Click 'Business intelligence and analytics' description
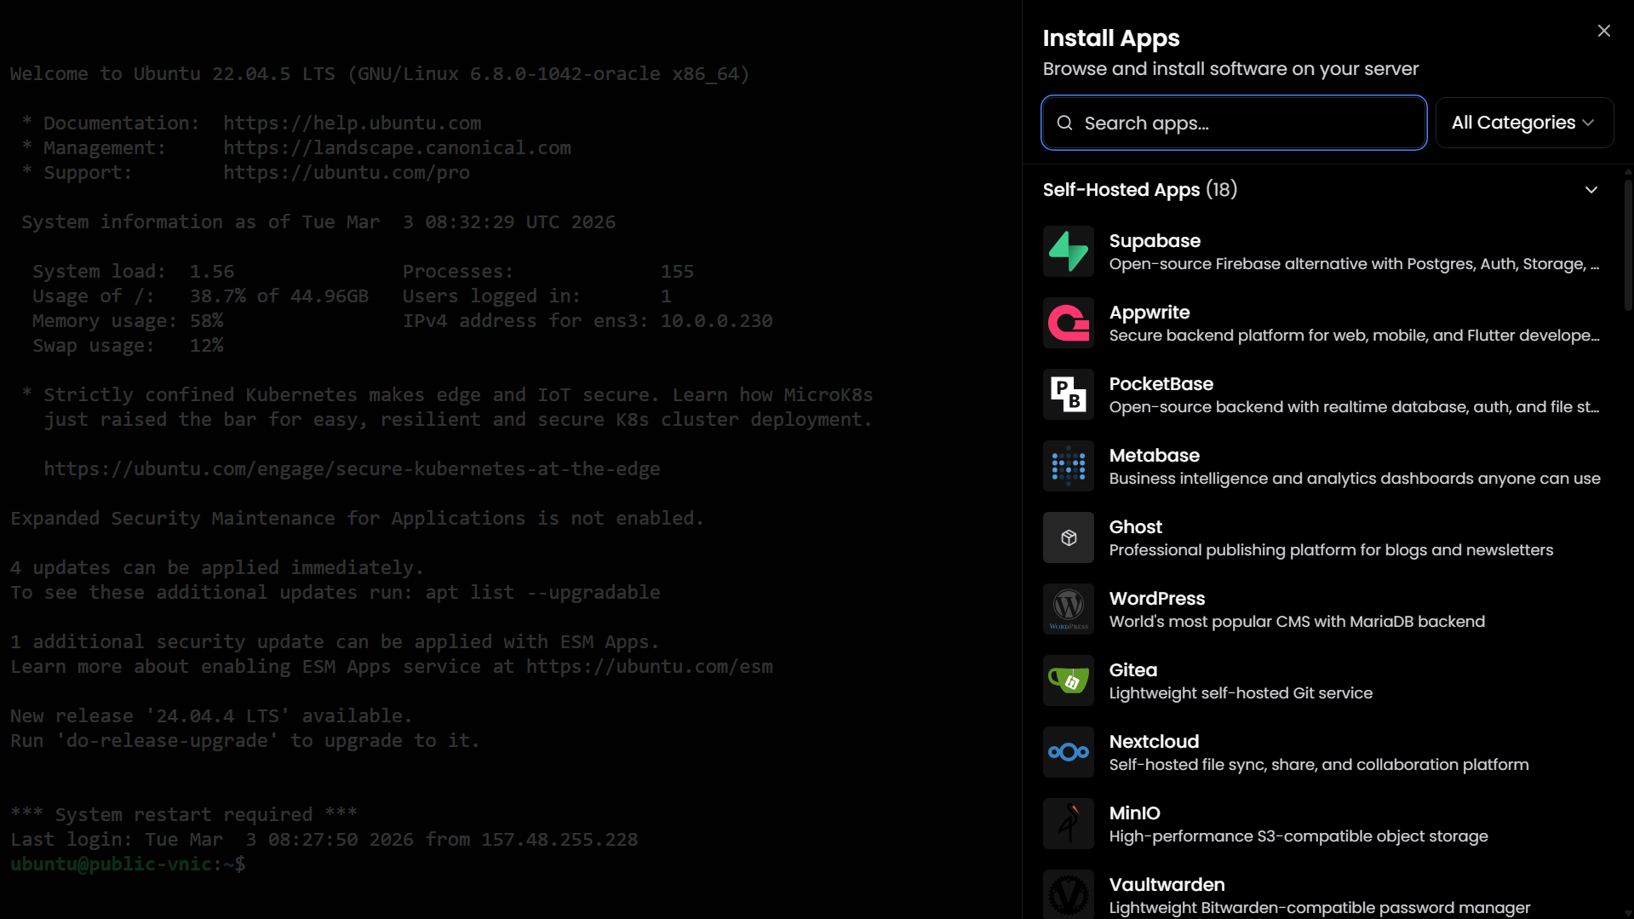The width and height of the screenshot is (1634, 919). pos(1355,479)
